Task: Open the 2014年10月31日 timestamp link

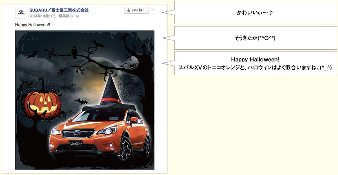Action: pos(42,16)
